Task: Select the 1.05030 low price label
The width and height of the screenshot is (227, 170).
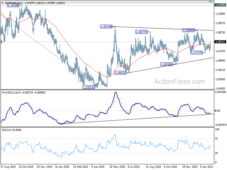Action: pyautogui.click(x=89, y=87)
